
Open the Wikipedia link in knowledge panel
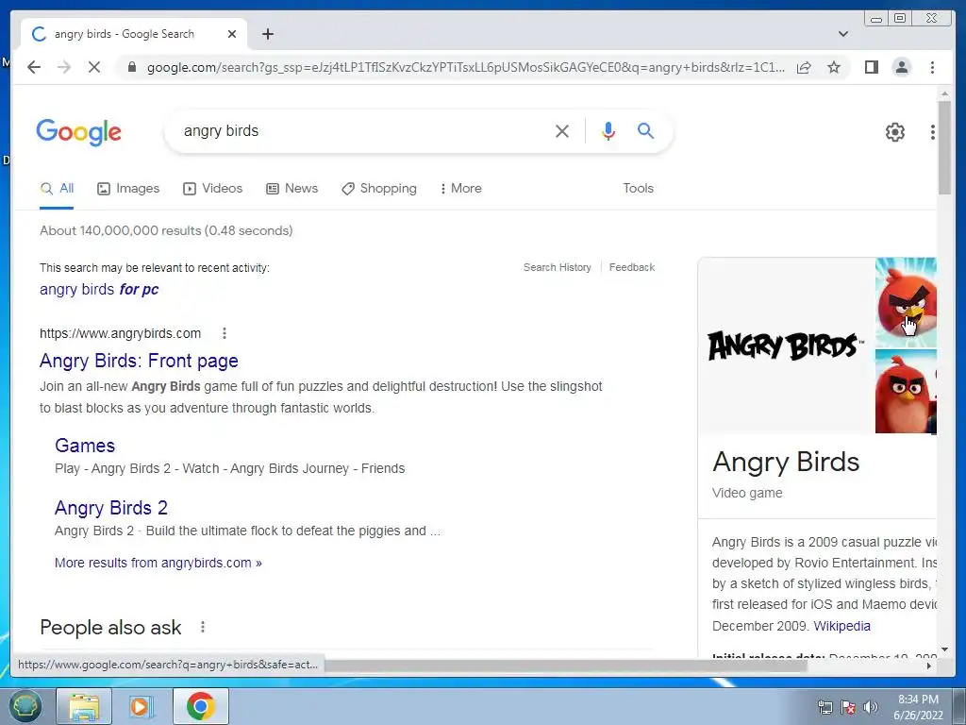point(842,626)
